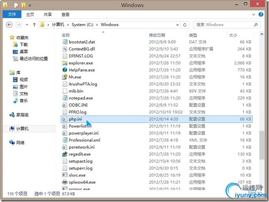Select the setuperr.log file name
This screenshot has height=202, width=269.
(81, 168)
